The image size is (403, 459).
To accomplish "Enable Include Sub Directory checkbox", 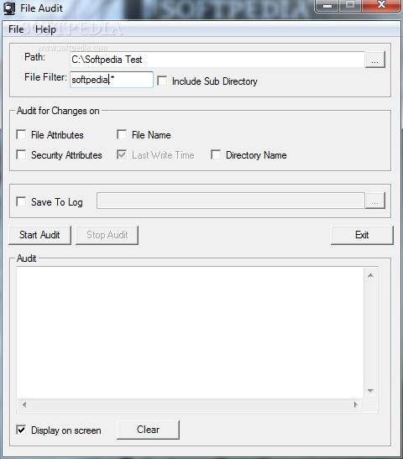I will point(162,81).
